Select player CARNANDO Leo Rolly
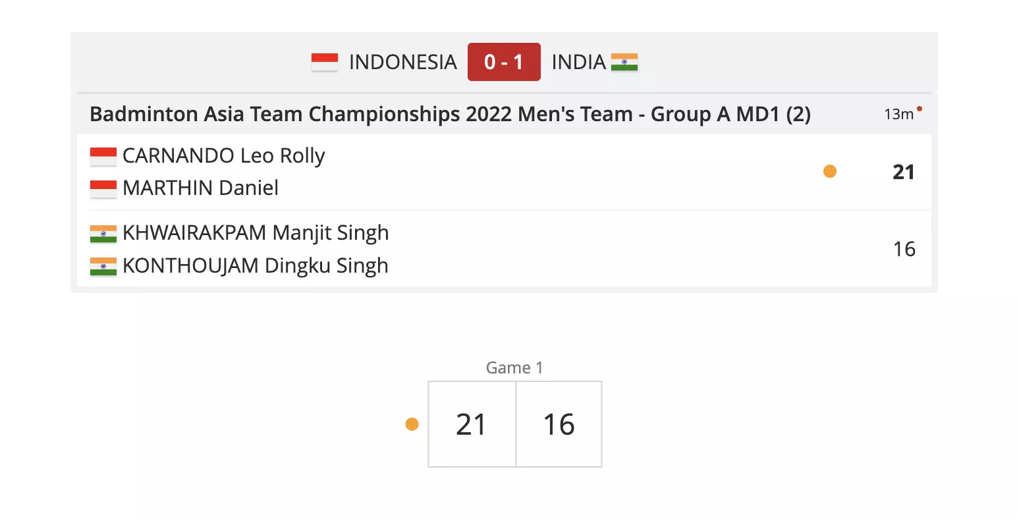1017x519 pixels. (x=223, y=156)
